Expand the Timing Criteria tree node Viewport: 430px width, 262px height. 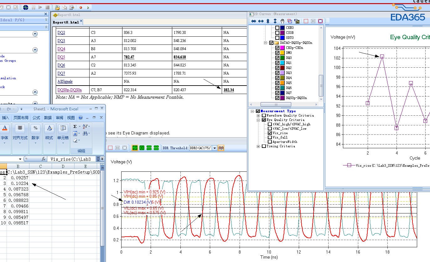pyautogui.click(x=258, y=146)
